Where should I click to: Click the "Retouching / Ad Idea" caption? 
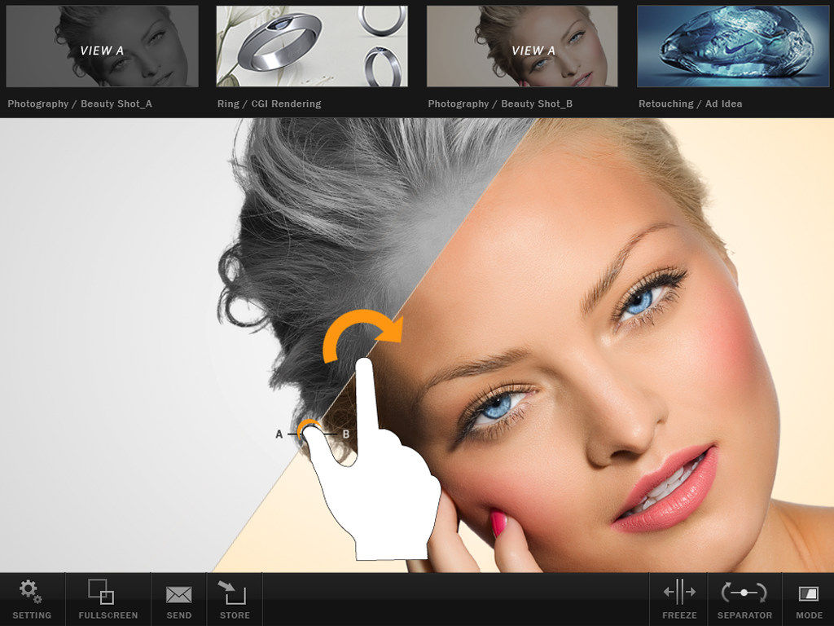(691, 104)
